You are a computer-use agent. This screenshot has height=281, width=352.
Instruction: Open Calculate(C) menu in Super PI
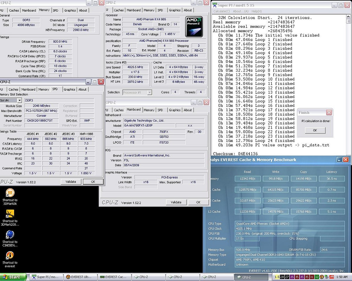[221, 11]
